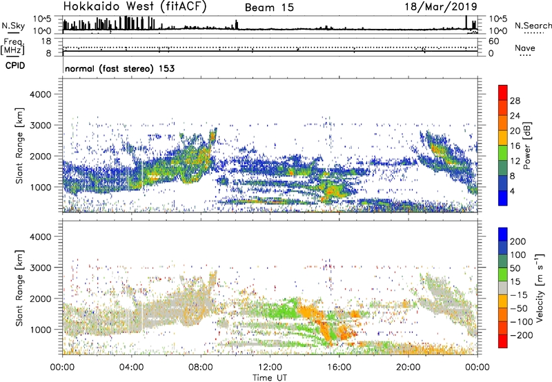552x382 pixels.
Task: Click the "100" tick on Velocity colorbar
Action: click(x=518, y=254)
